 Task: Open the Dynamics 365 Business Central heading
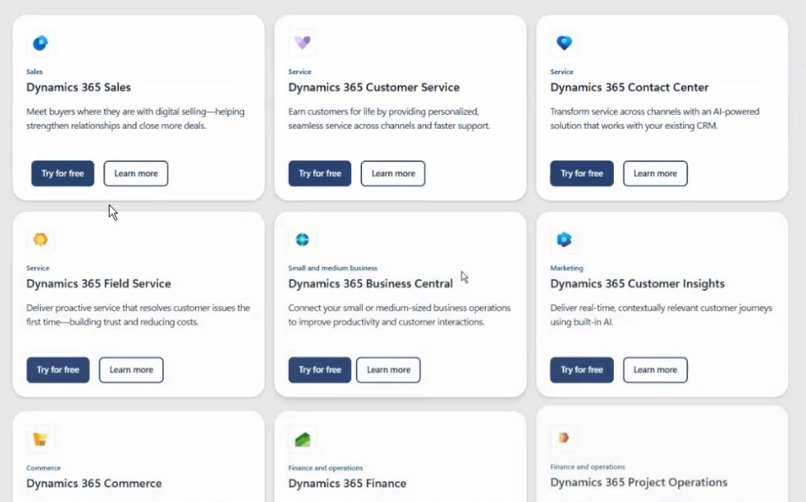point(370,284)
